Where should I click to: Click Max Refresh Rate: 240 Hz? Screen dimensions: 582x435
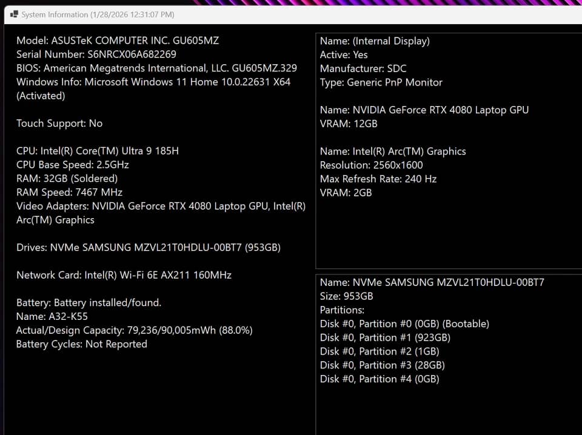378,179
